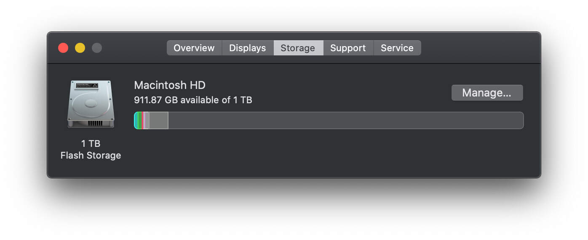Image resolution: width=588 pixels, height=240 pixels.
Task: Show the Service tab
Action: [x=397, y=48]
